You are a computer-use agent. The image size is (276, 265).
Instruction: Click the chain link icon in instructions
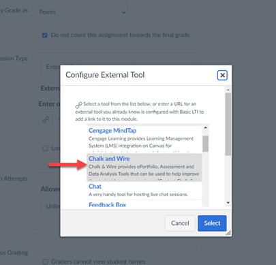pos(79,105)
